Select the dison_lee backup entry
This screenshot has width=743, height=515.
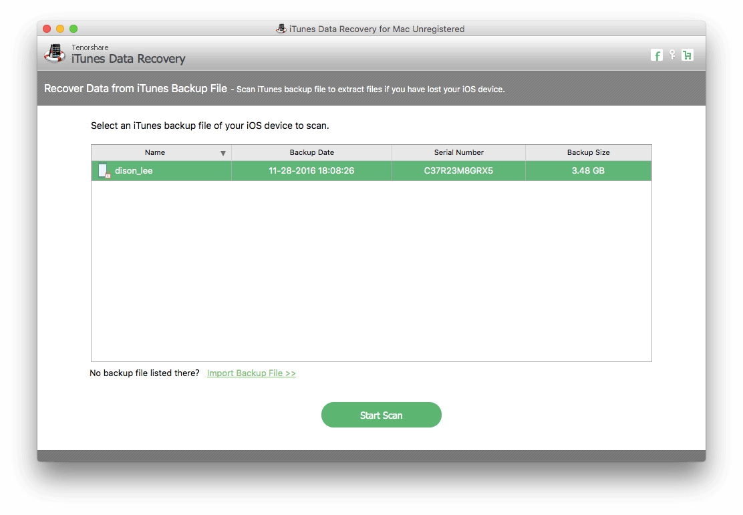tap(371, 170)
